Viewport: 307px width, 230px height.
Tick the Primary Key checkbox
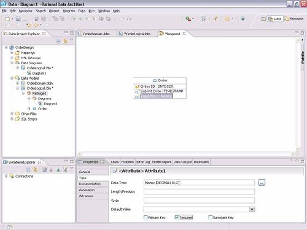pos(146,217)
